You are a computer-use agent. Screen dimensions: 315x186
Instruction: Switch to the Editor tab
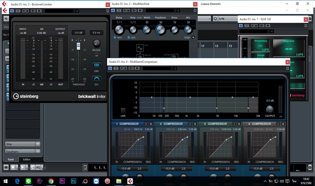point(27,159)
